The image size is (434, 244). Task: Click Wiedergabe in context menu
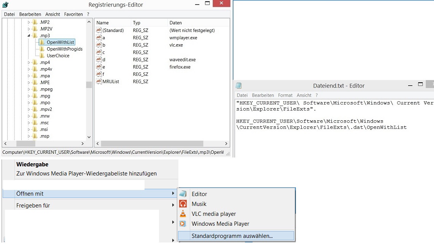[32, 164]
